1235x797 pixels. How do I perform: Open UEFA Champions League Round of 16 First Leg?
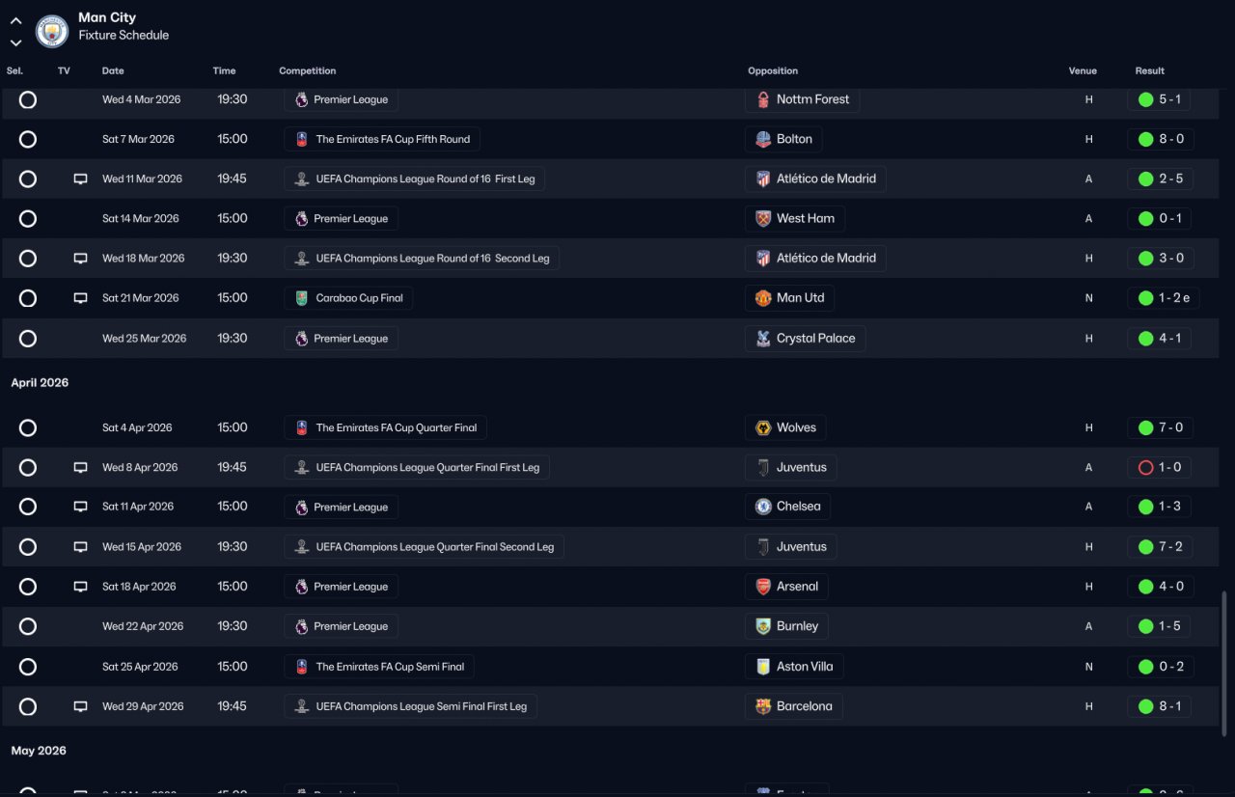click(415, 179)
